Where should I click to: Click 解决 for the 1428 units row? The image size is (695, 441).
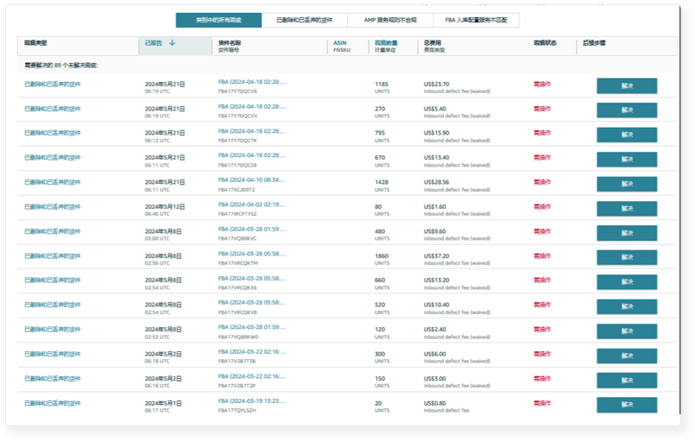tap(627, 185)
